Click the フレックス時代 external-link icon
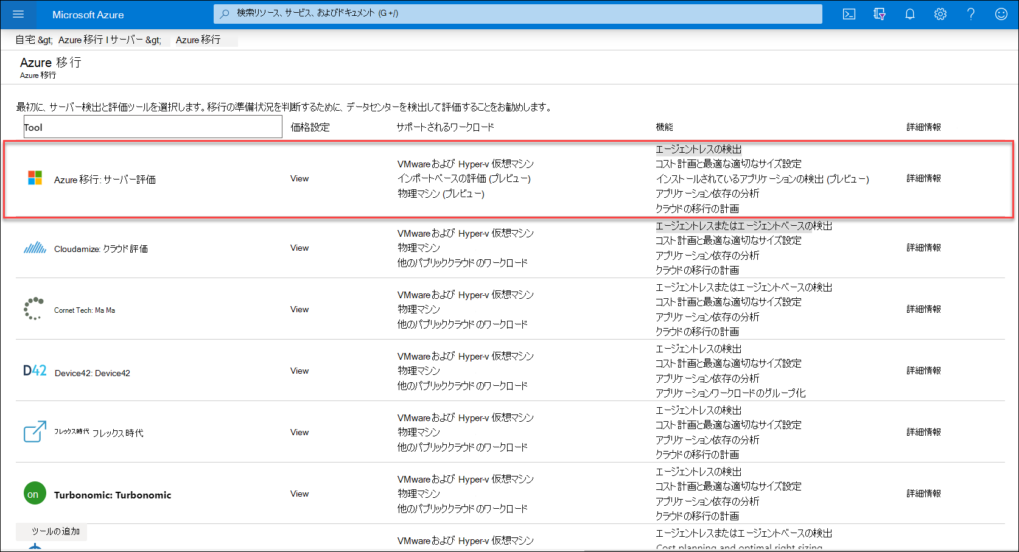Image resolution: width=1019 pixels, height=552 pixels. click(35, 431)
